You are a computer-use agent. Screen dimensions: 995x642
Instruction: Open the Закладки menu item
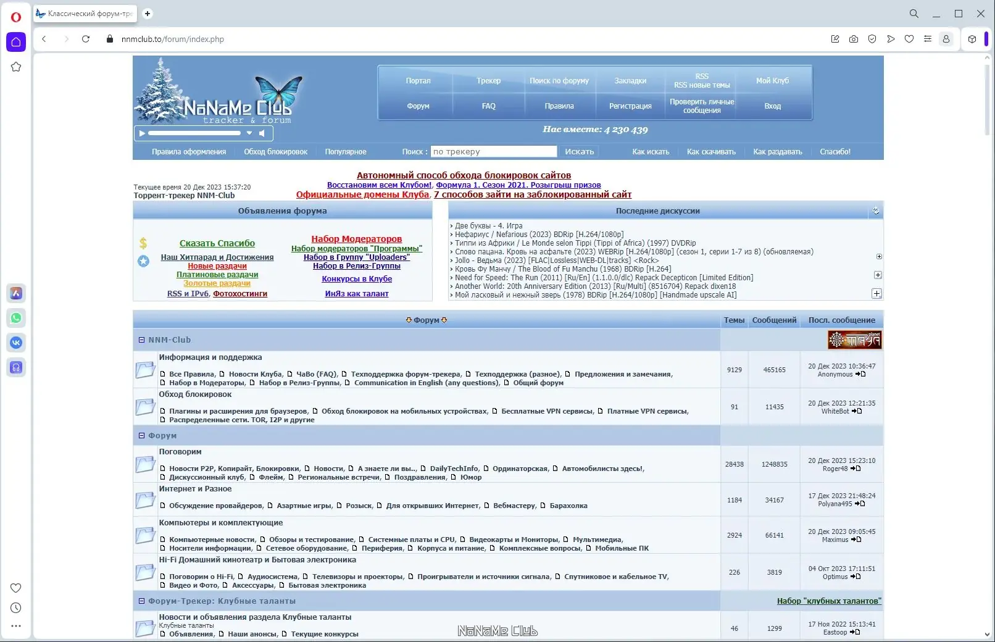click(x=630, y=81)
